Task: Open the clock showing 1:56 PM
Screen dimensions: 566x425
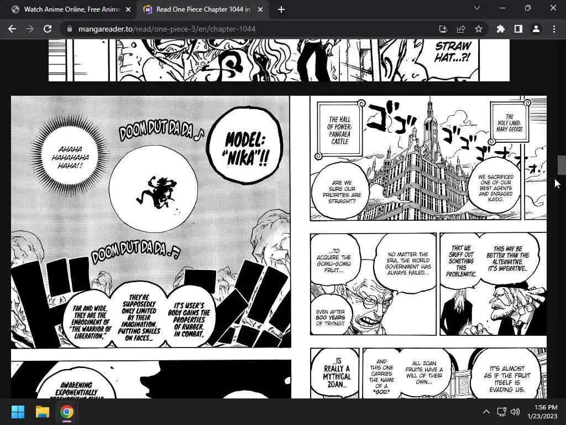Action: pyautogui.click(x=542, y=412)
